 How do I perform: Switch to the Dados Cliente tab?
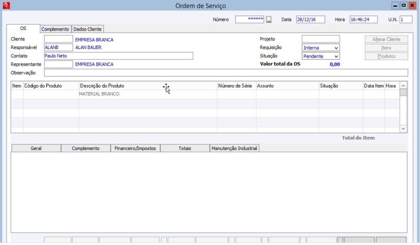pos(88,29)
